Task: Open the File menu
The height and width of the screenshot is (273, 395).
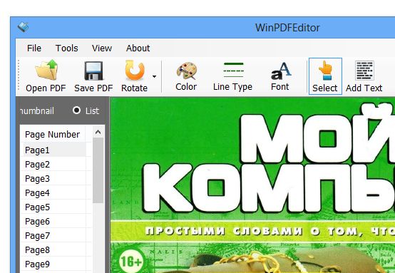Action: click(34, 48)
